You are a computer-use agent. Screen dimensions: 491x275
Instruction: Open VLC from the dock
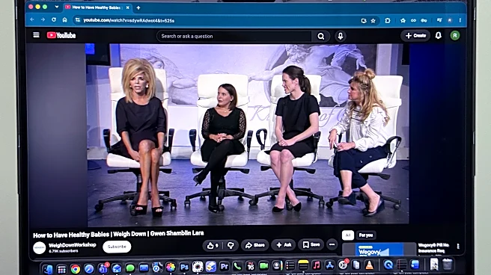tap(370, 265)
